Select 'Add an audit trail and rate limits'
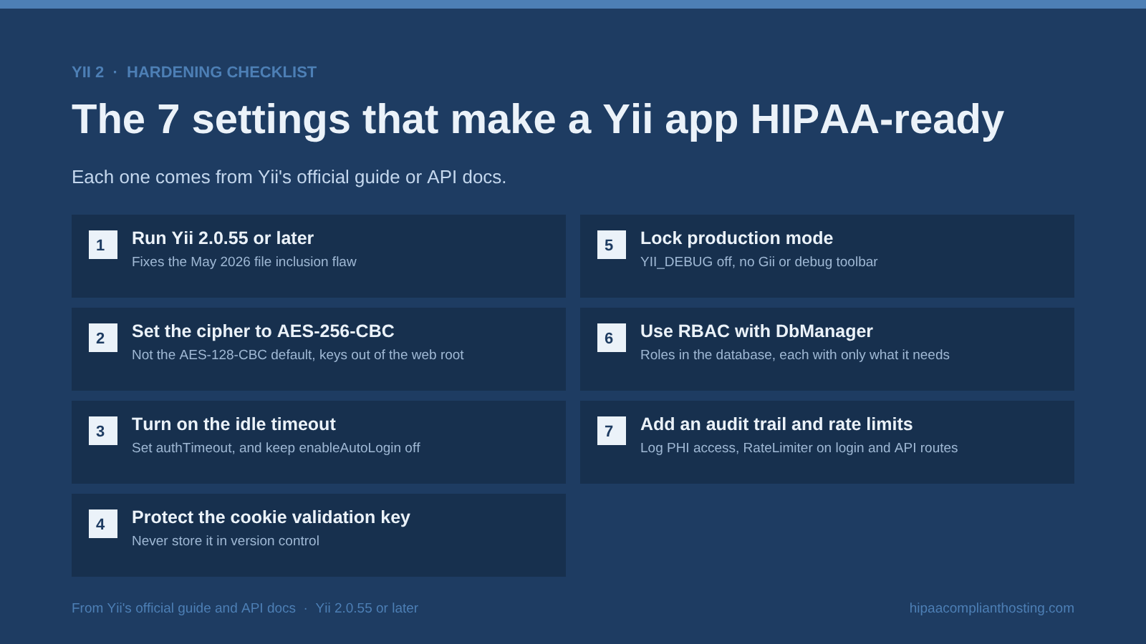Image resolution: width=1146 pixels, height=644 pixels. (776, 424)
